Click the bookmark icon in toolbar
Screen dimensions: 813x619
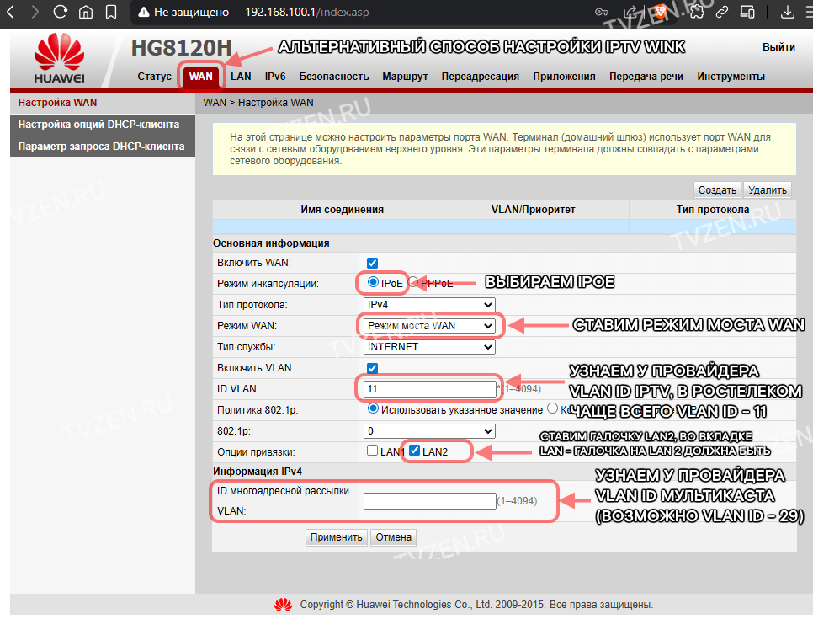click(111, 12)
